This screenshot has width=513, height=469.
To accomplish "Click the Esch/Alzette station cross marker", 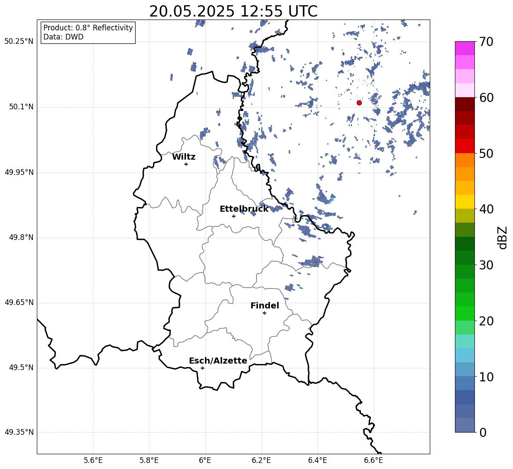I will point(202,368).
